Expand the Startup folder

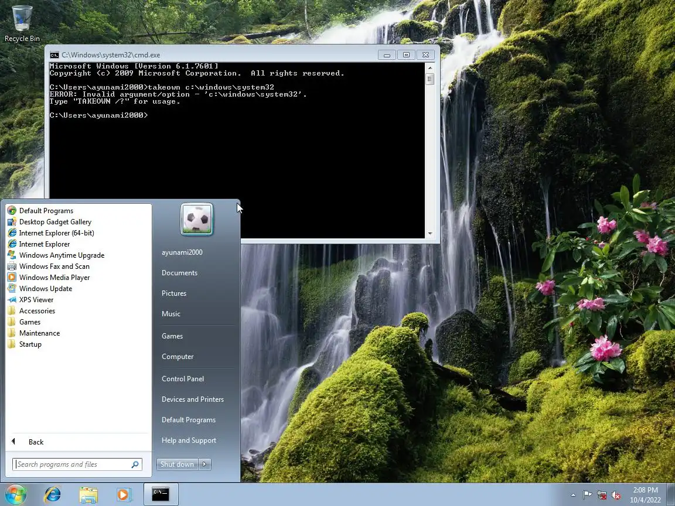[25, 344]
